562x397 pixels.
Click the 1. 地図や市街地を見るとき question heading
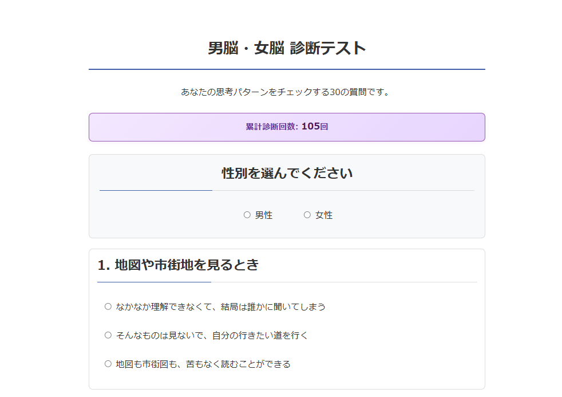coord(178,265)
